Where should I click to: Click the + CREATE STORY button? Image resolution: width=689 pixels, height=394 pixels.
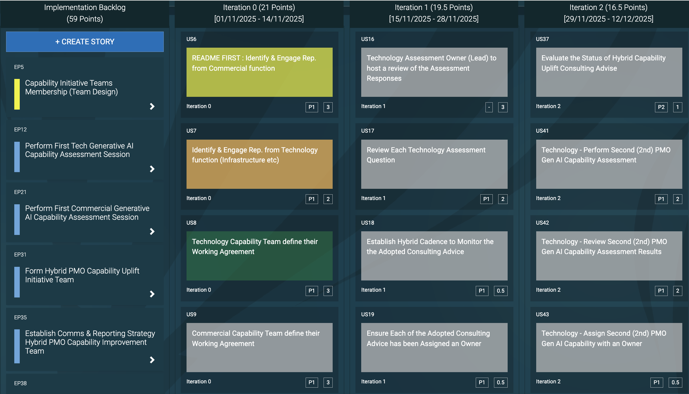tap(85, 42)
